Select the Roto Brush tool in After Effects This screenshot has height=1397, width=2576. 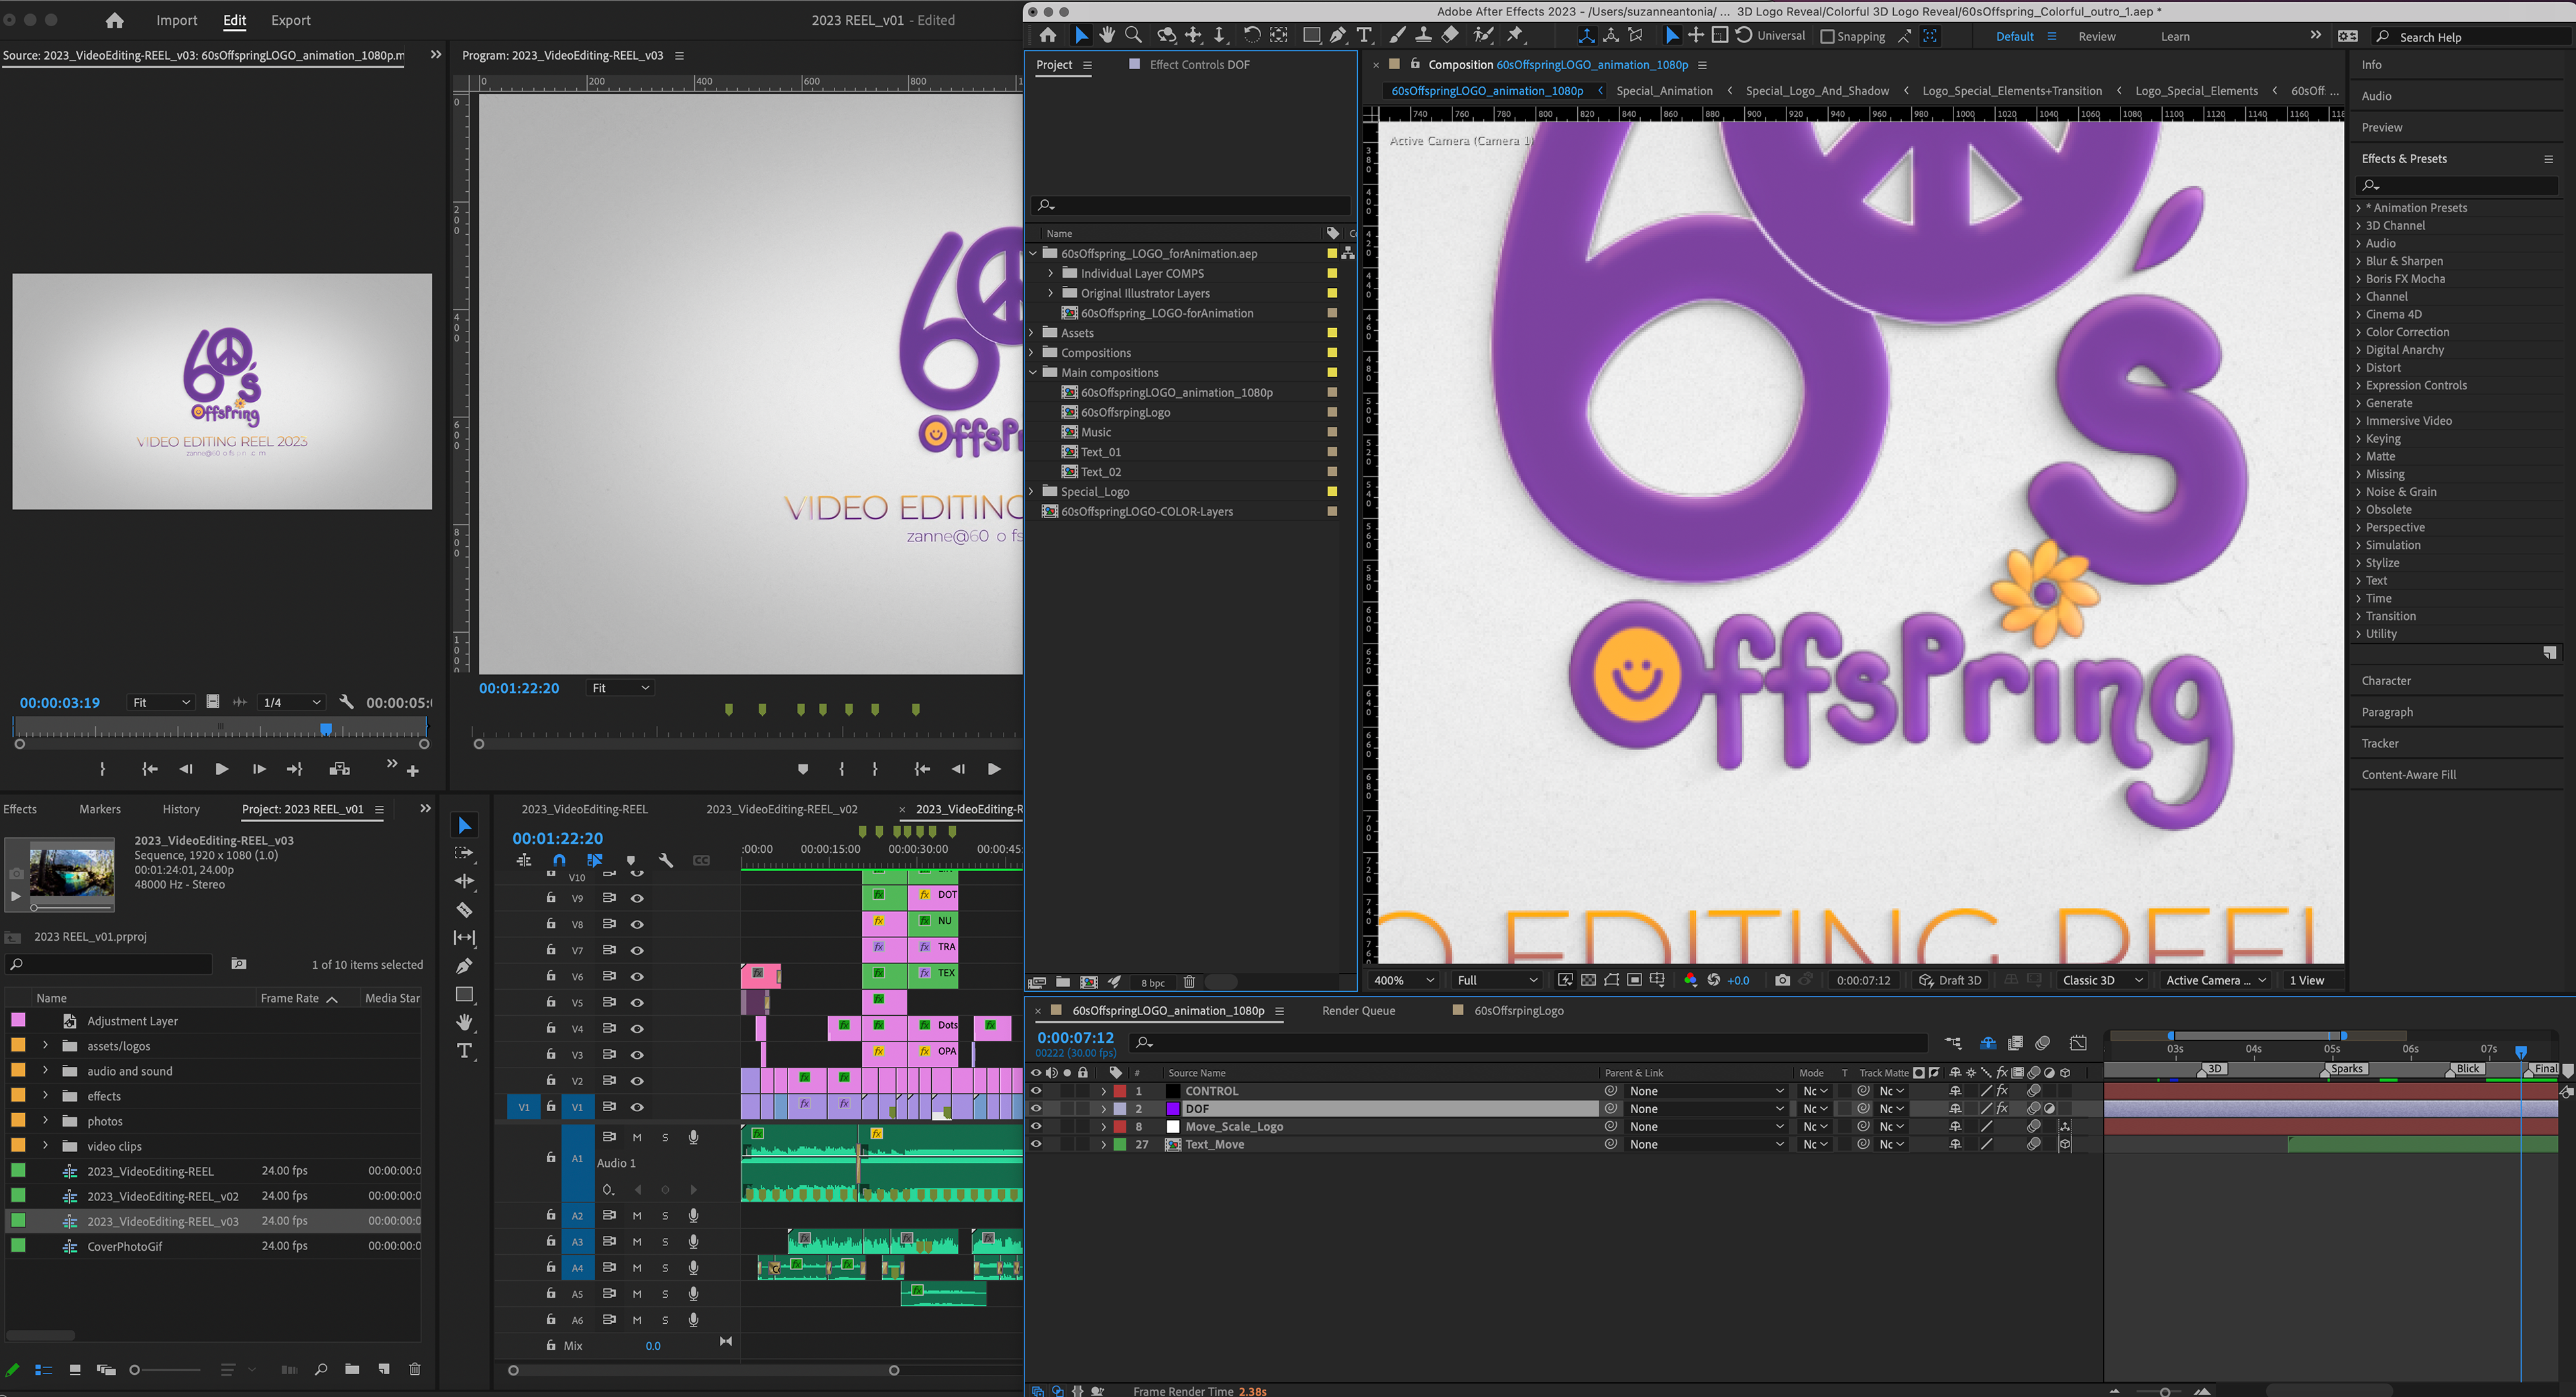(1484, 35)
